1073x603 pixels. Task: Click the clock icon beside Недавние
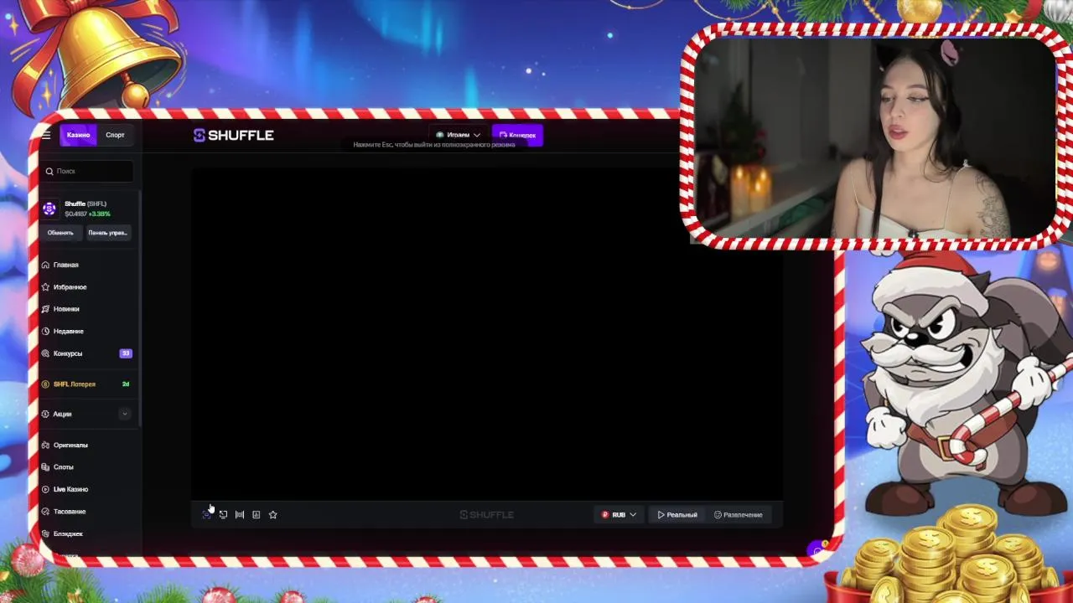pyautogui.click(x=46, y=332)
